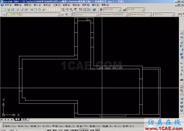This screenshot has width=184, height=131.
Task: Jump to last layout tab arrow
Action: pos(12,120)
